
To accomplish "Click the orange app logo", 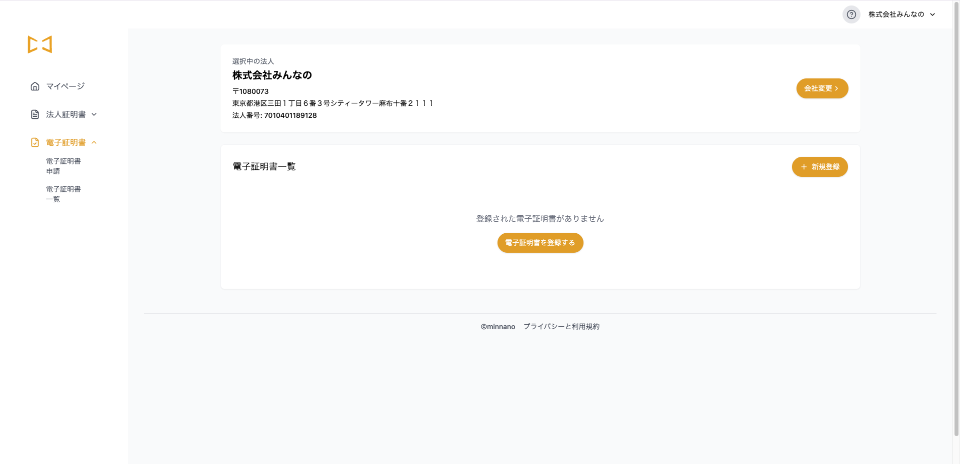I will point(40,44).
